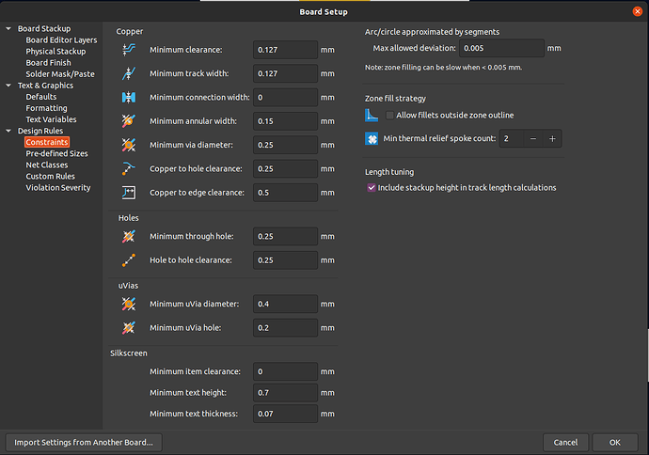Open the Net Classes page
Viewport: 649px width, 455px height.
pyautogui.click(x=47, y=165)
